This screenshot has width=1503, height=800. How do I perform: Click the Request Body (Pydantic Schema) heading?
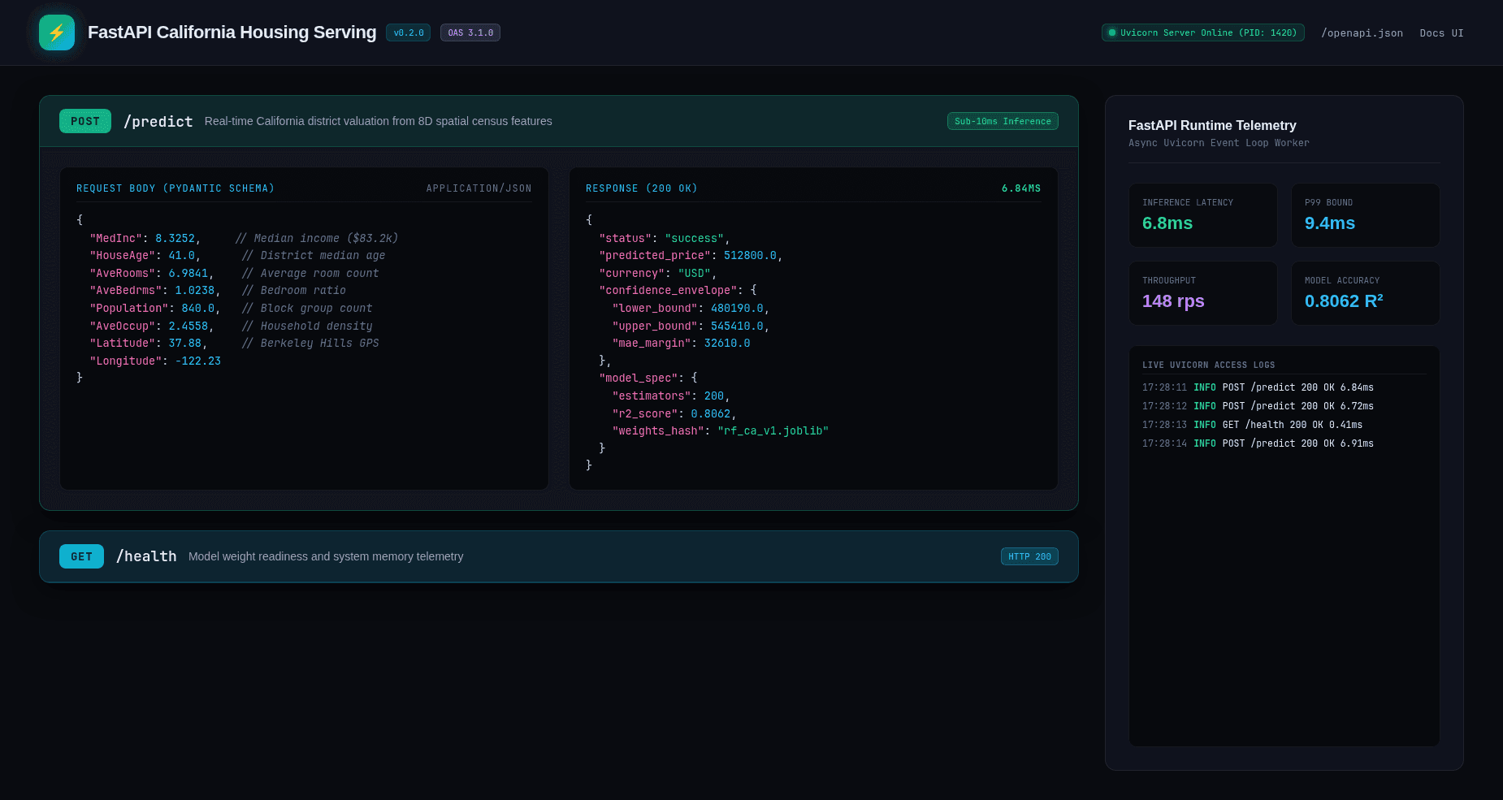tap(175, 188)
